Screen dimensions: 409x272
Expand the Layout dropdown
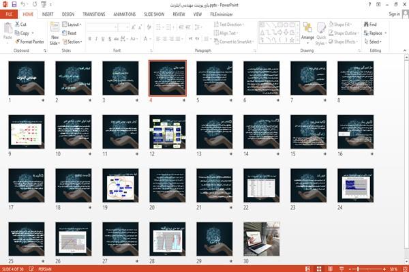click(x=72, y=25)
